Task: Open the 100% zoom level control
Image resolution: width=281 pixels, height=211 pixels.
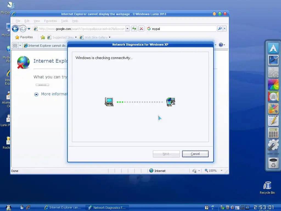Action: tap(211, 171)
